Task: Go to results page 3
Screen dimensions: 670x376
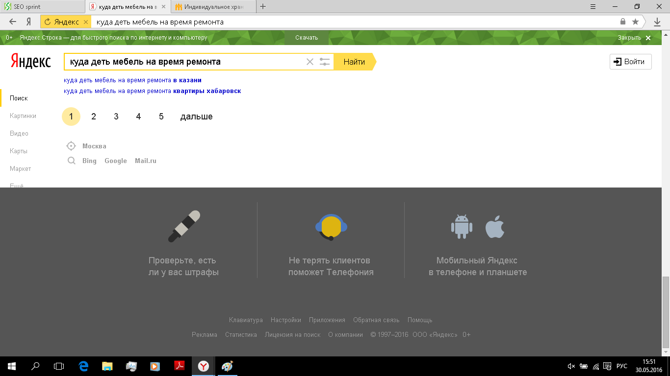Action: (x=116, y=117)
